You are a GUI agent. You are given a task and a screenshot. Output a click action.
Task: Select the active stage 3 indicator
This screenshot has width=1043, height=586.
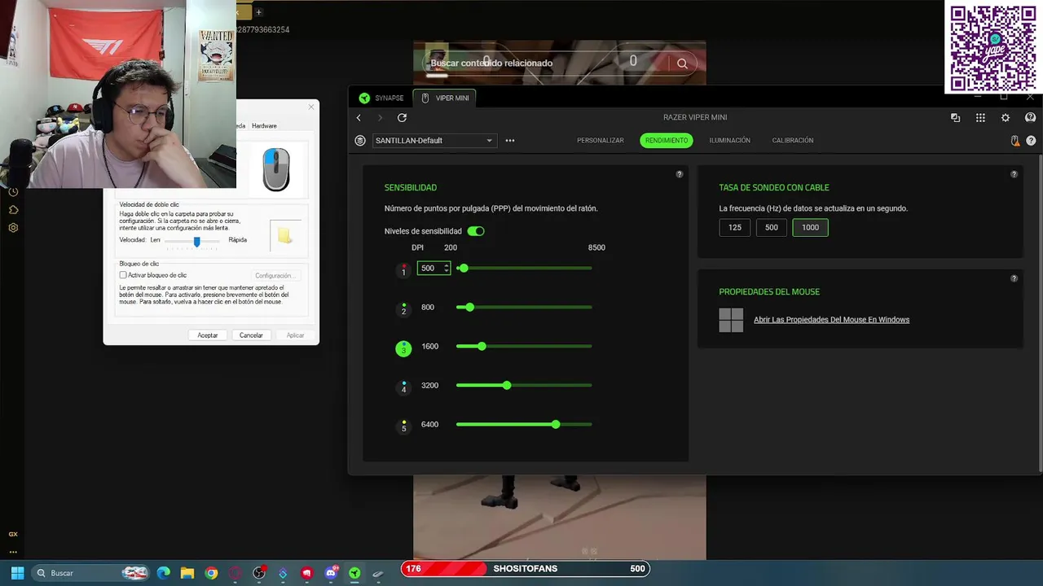click(x=403, y=348)
